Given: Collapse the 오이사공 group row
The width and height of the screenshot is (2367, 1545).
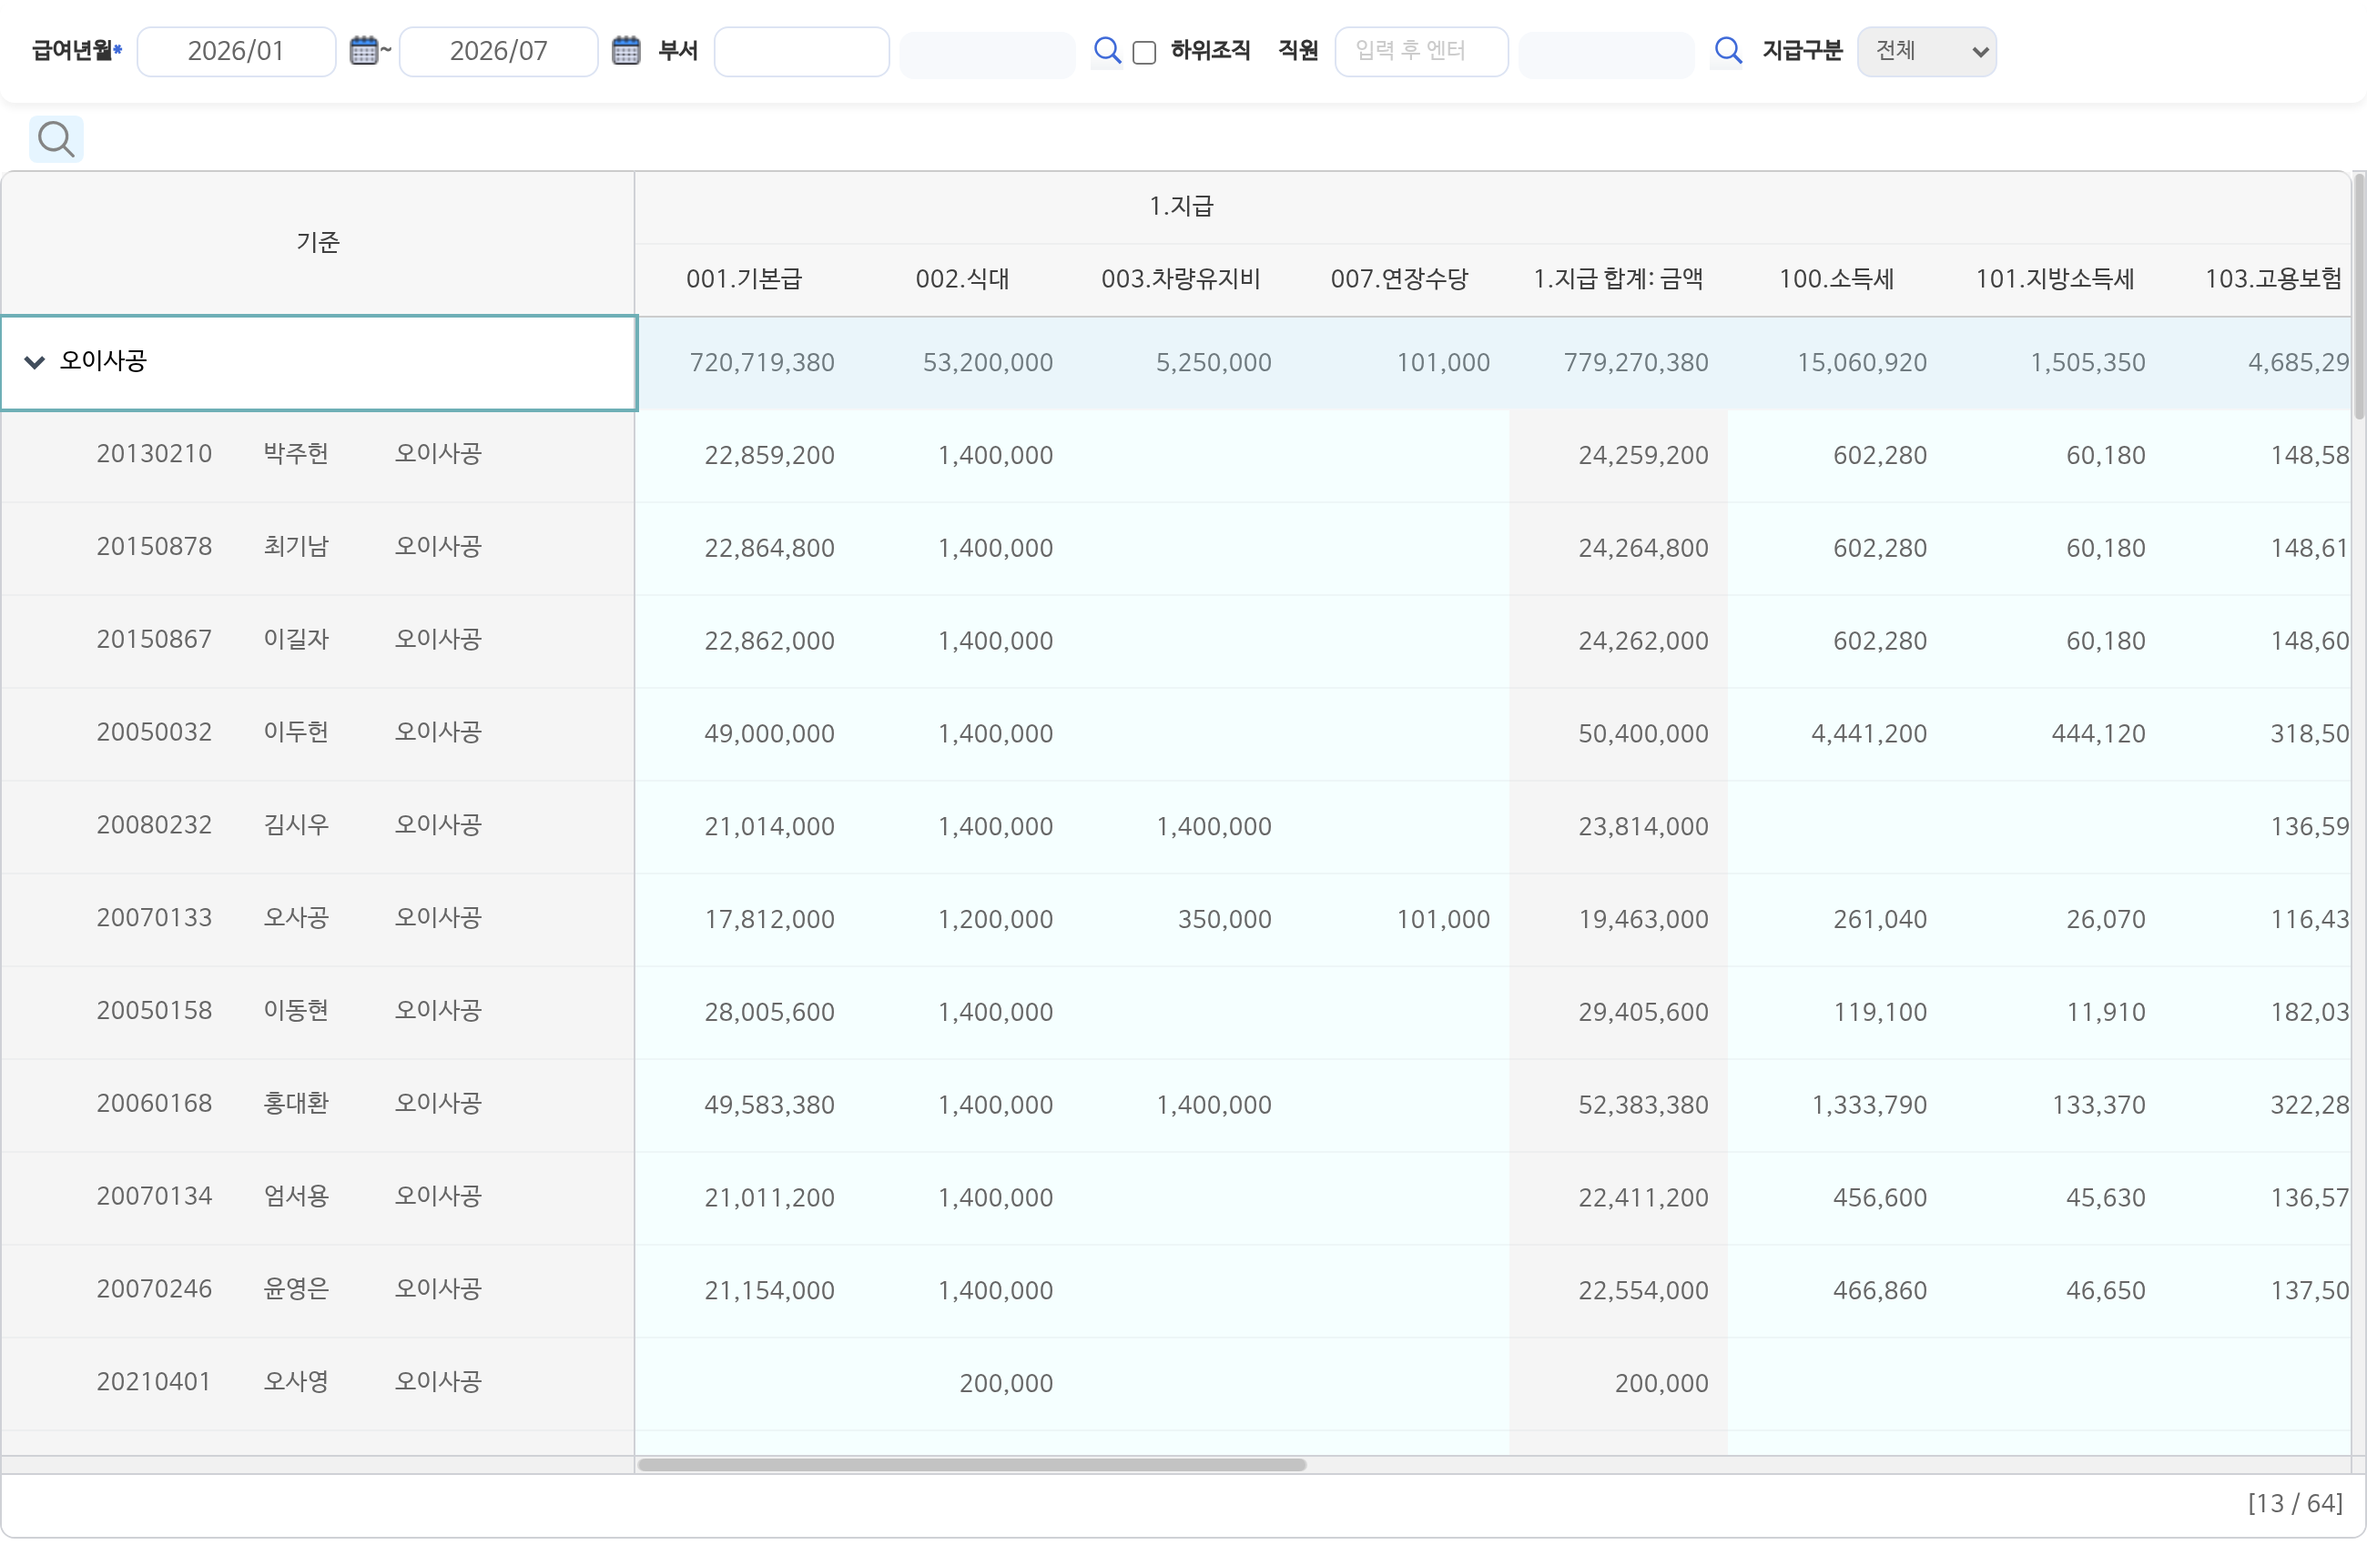Looking at the screenshot, I should point(35,363).
